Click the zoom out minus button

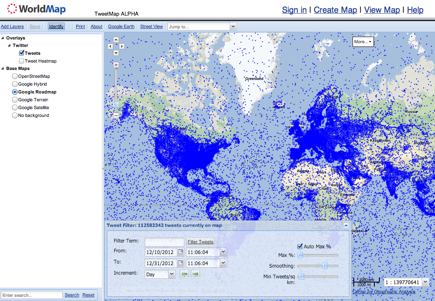click(116, 116)
